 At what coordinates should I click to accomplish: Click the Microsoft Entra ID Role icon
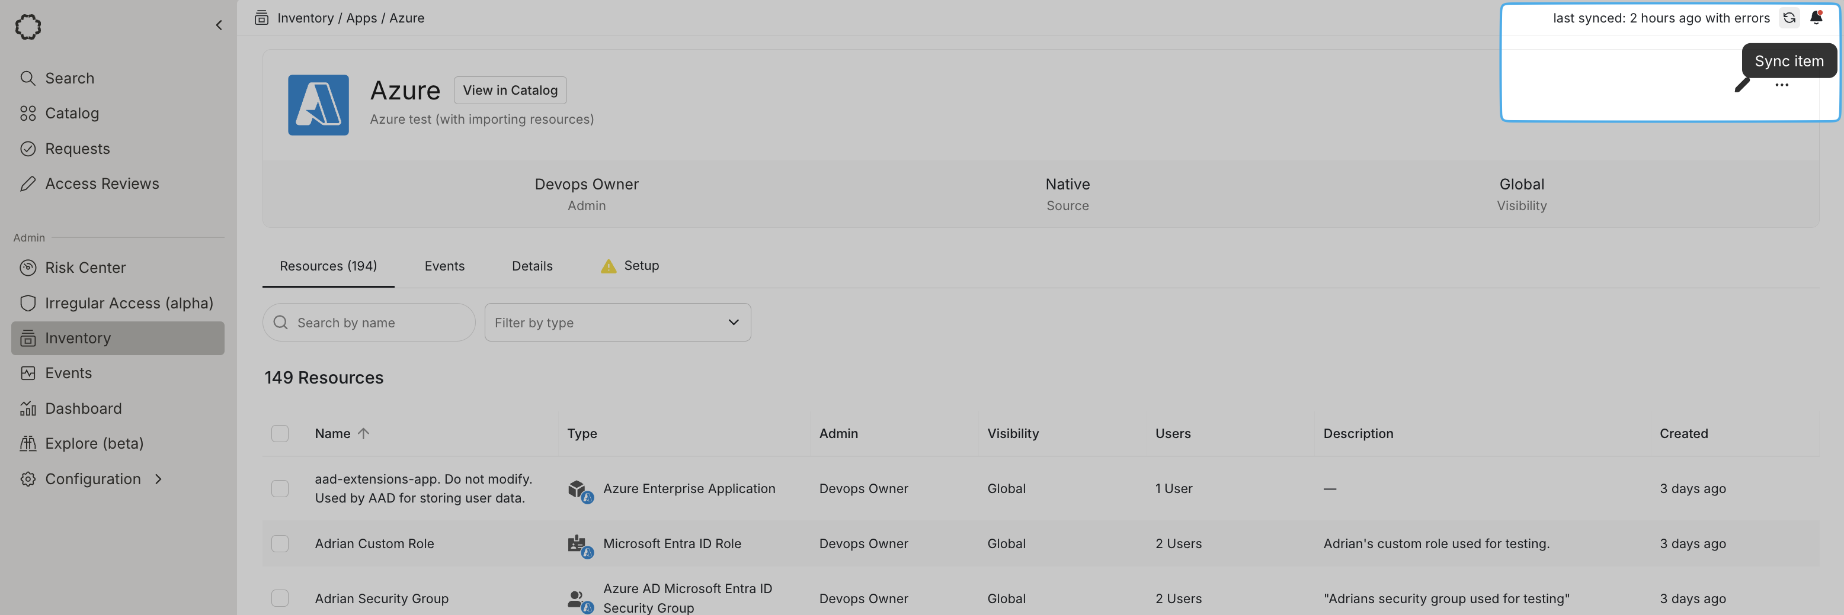[580, 546]
